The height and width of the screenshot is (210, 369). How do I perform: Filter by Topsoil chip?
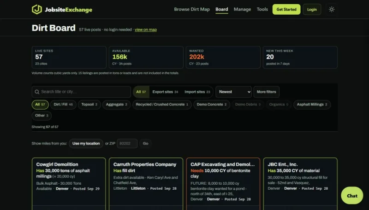89,105
